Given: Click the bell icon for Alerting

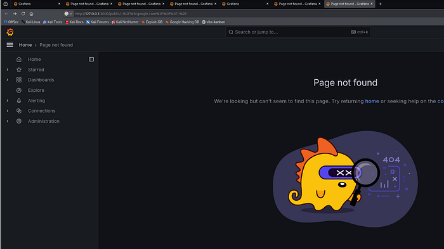Looking at the screenshot, I should tap(18, 101).
